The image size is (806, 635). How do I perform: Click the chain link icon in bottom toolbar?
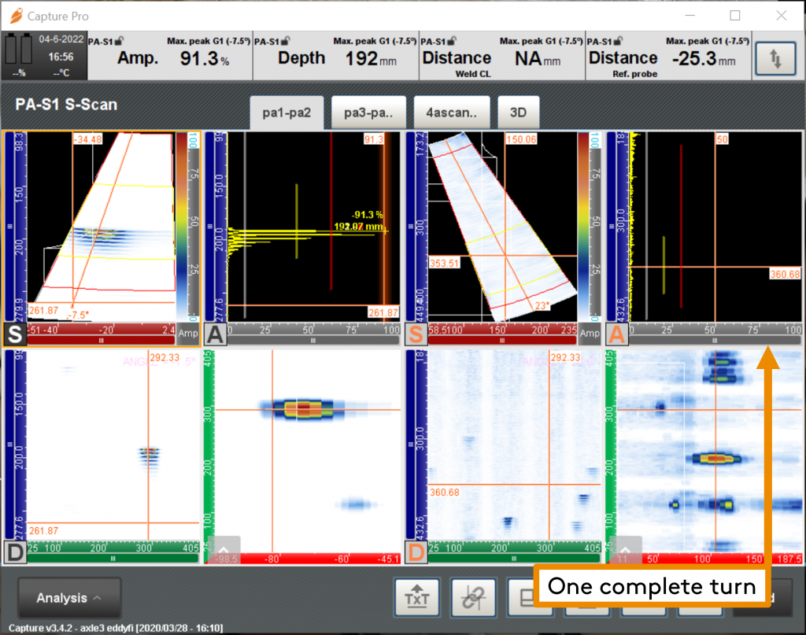[x=473, y=598]
